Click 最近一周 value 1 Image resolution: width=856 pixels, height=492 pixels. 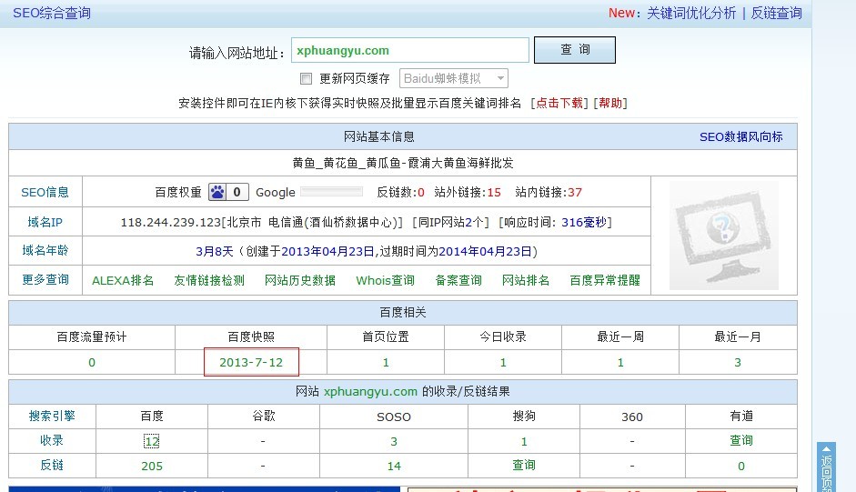tap(620, 363)
